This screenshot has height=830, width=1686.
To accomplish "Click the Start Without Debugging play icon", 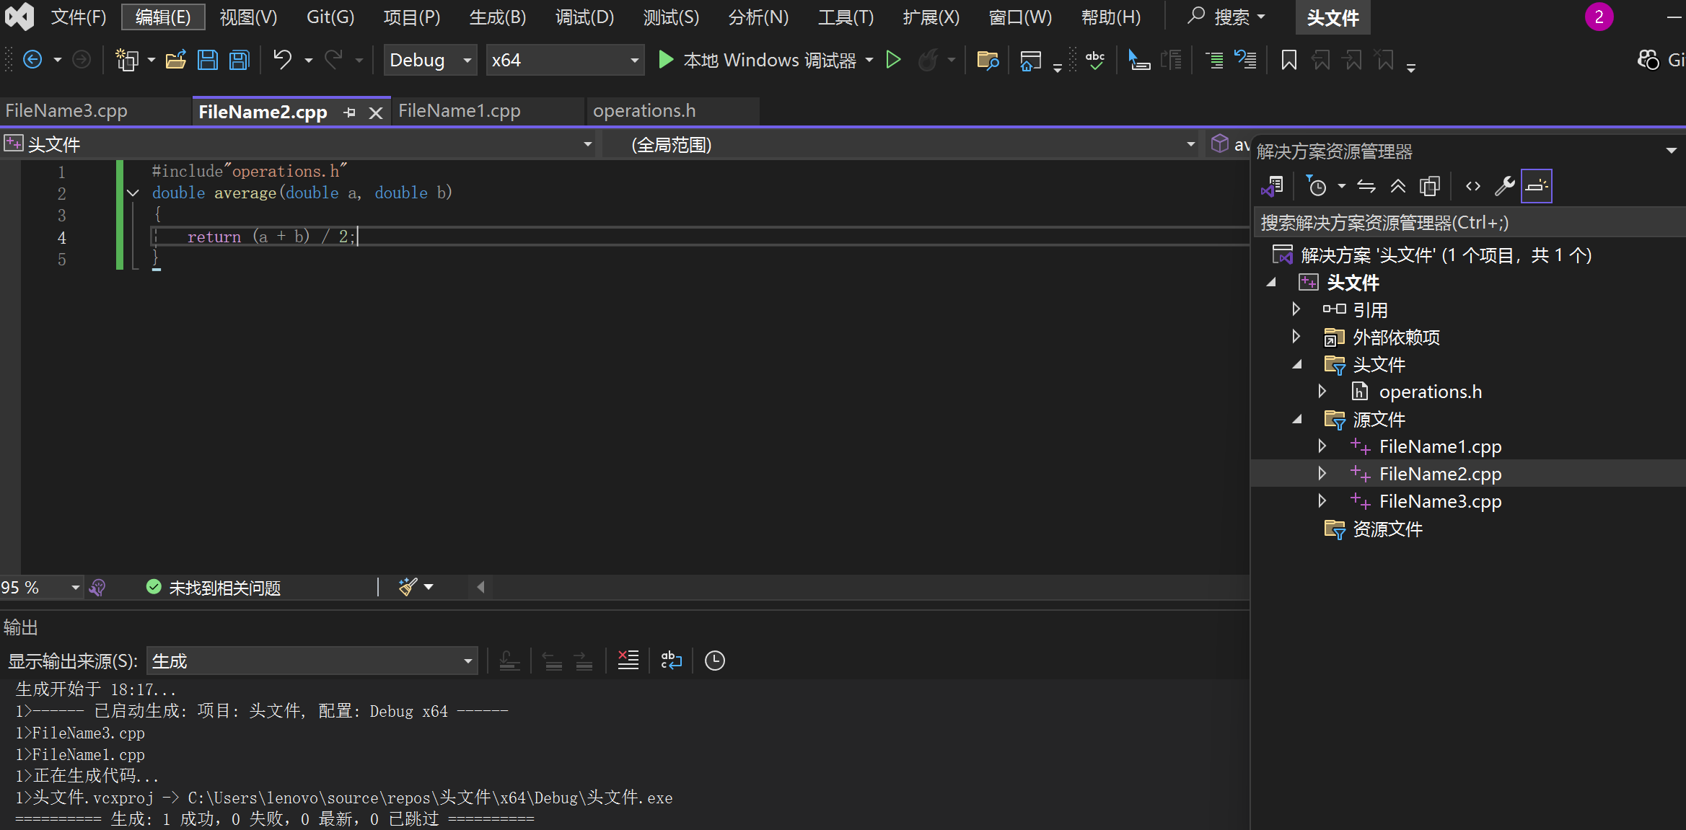I will pyautogui.click(x=893, y=60).
